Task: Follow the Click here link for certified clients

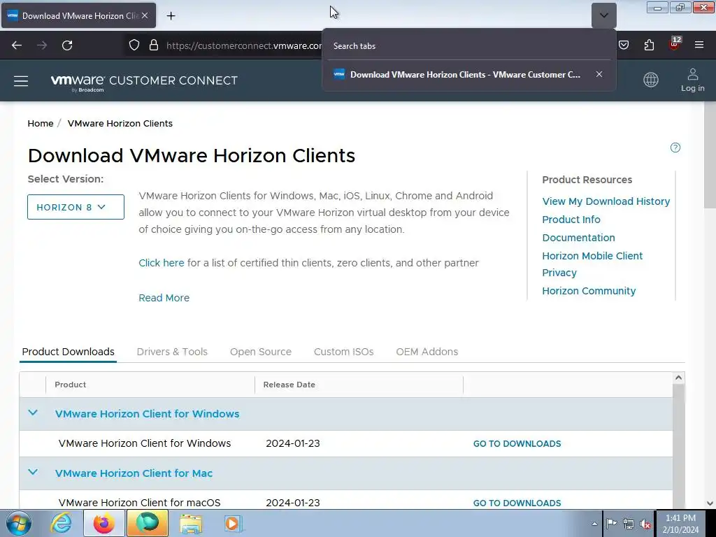Action: click(162, 263)
